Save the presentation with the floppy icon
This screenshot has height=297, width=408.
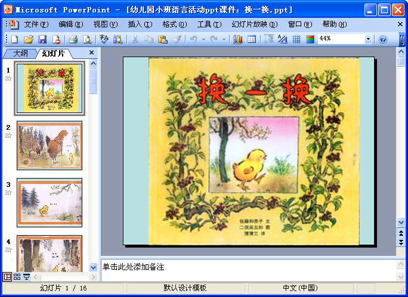42,39
